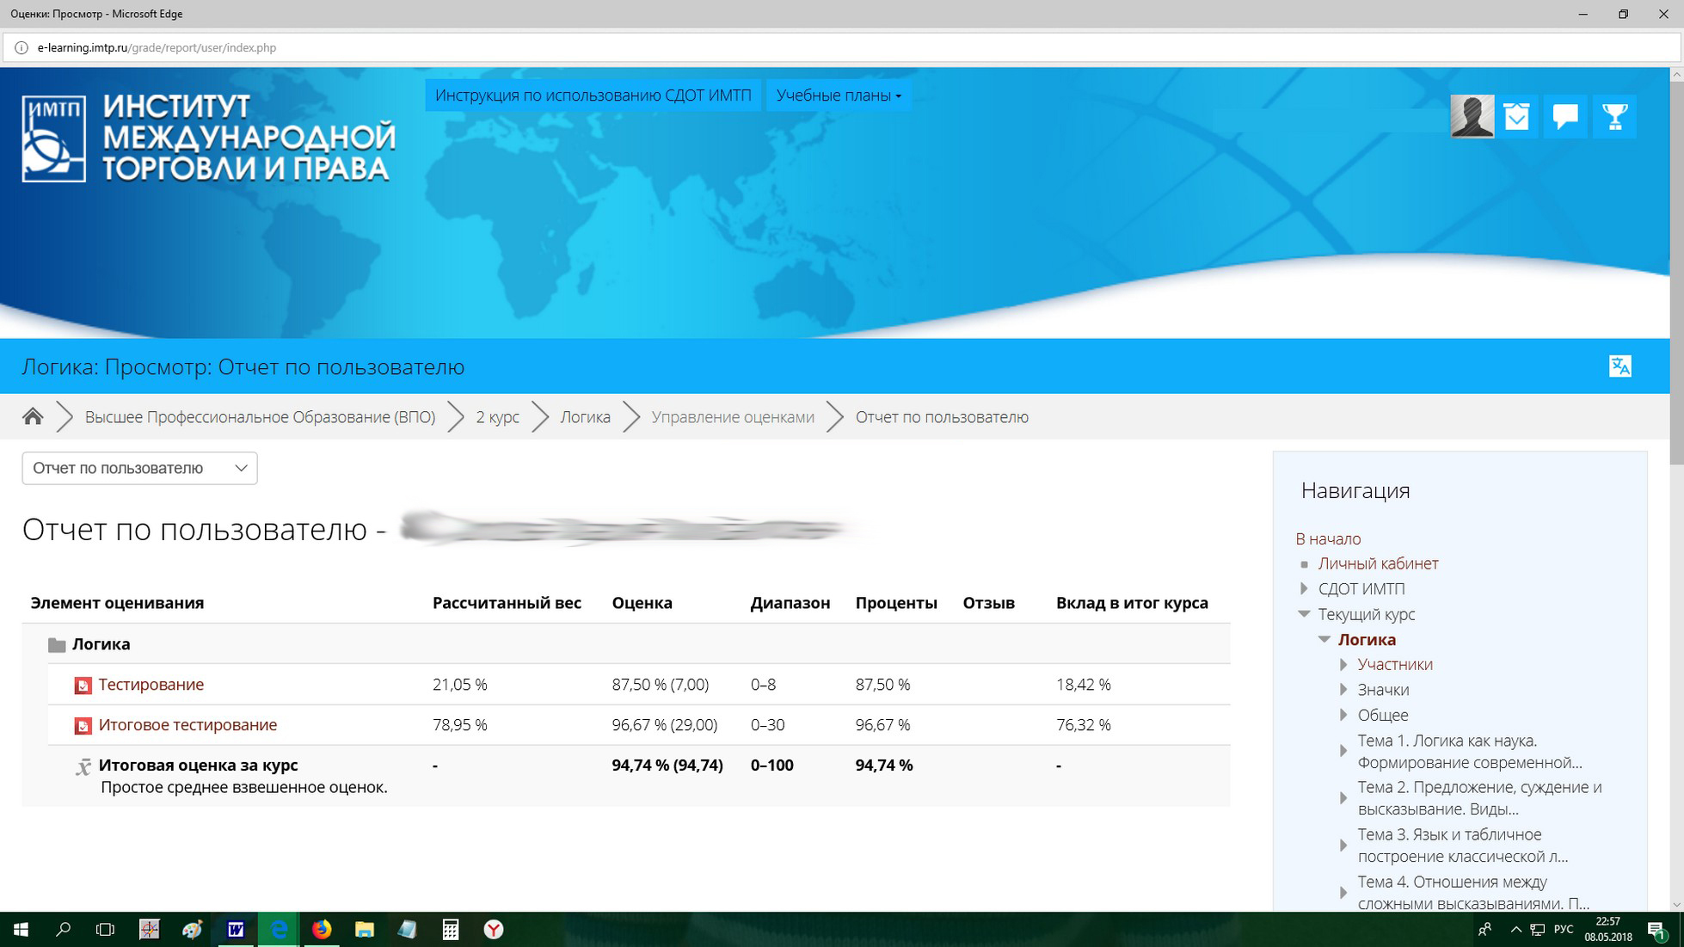The width and height of the screenshot is (1684, 947).
Task: Switch to Word on the taskbar
Action: [x=236, y=929]
